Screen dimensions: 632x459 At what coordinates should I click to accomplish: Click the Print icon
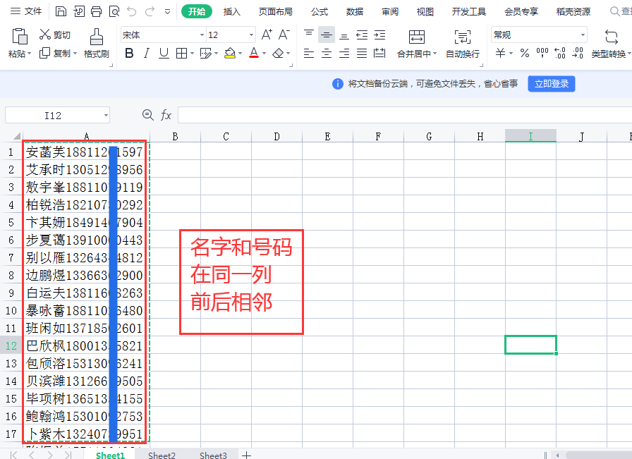[x=97, y=11]
